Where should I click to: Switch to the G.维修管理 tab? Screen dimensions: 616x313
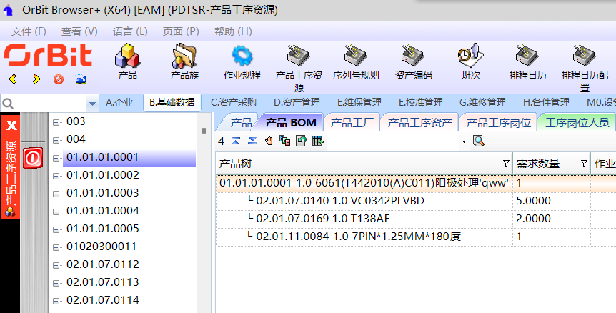point(482,103)
